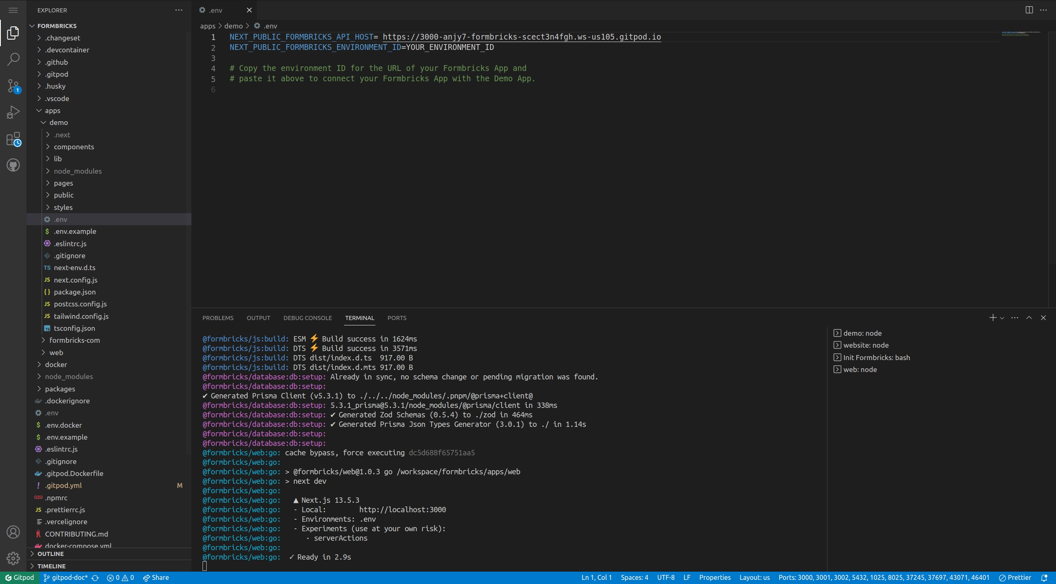This screenshot has width=1056, height=584.
Task: Open the Gitpod workspace URL link in editor
Action: (522, 37)
